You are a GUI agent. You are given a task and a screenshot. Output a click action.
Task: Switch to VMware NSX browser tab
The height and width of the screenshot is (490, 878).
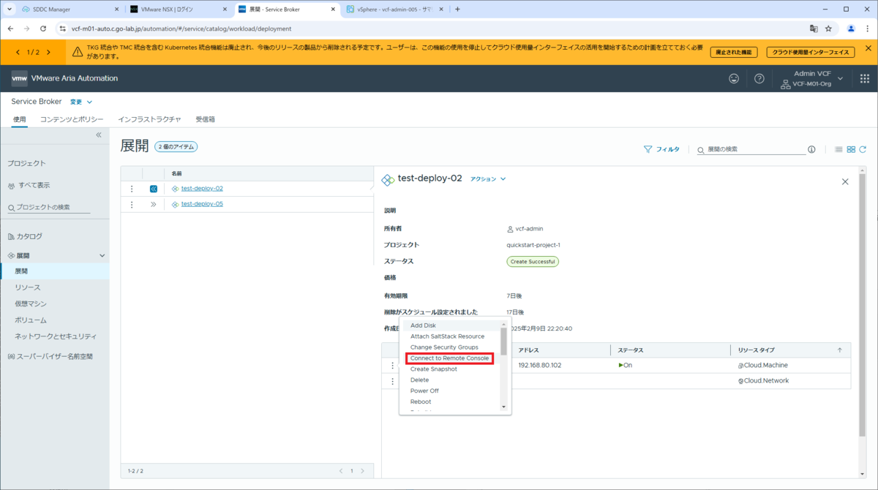[x=177, y=10]
